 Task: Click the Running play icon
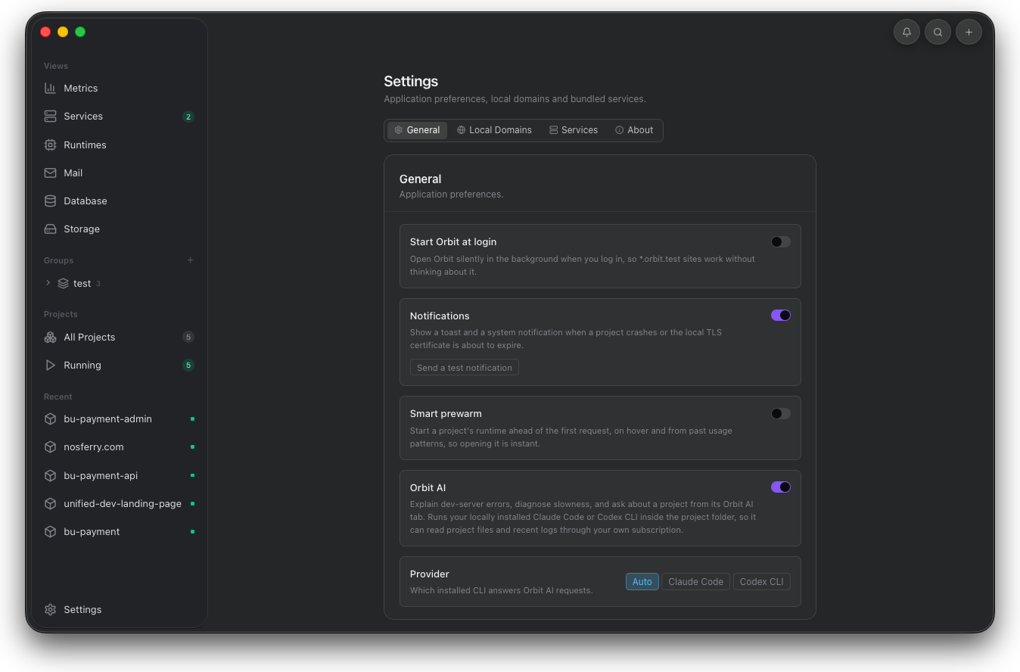click(x=50, y=365)
